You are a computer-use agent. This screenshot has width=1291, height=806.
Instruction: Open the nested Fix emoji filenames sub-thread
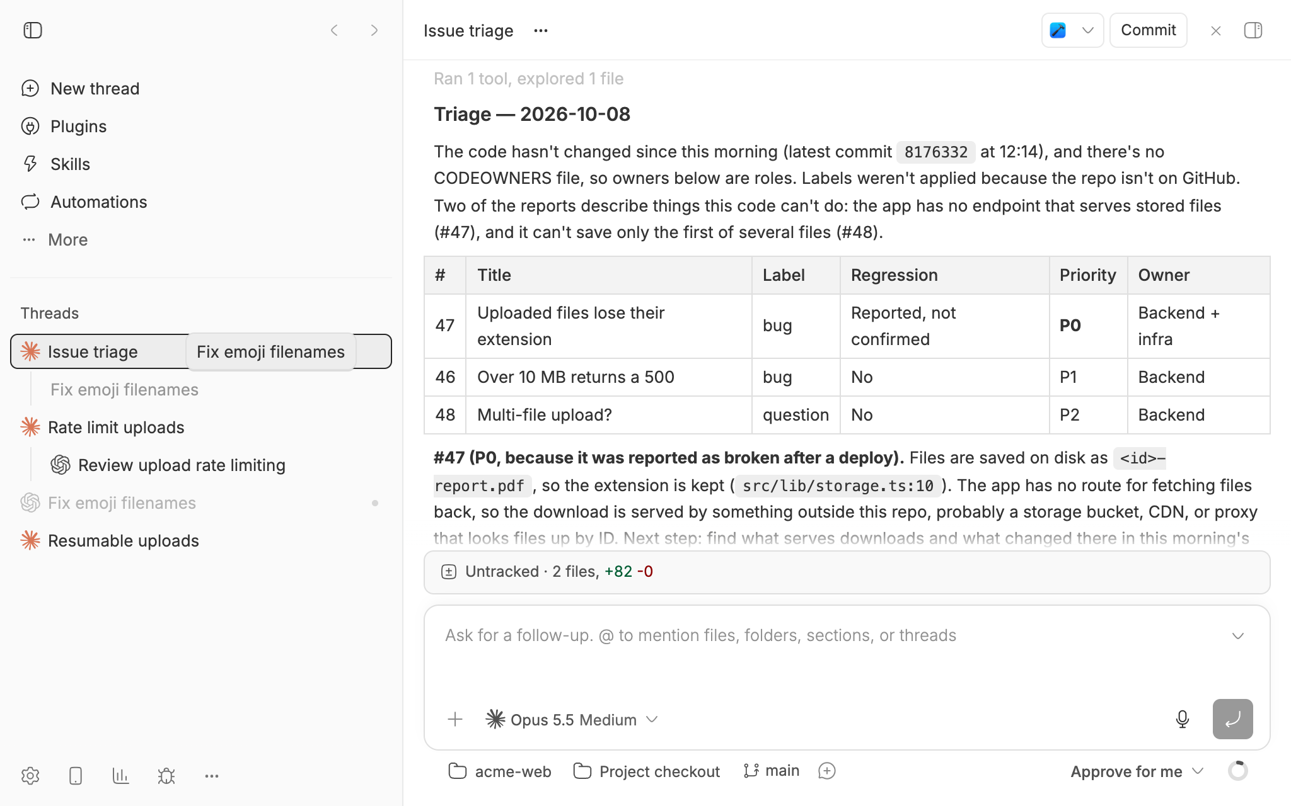pos(124,389)
